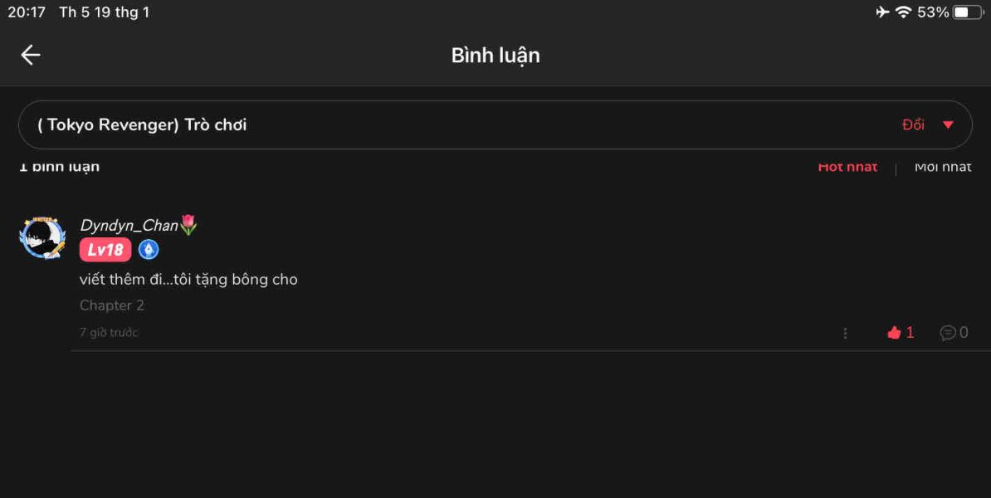
Task: Tap the airplane mode status icon
Action: (881, 12)
